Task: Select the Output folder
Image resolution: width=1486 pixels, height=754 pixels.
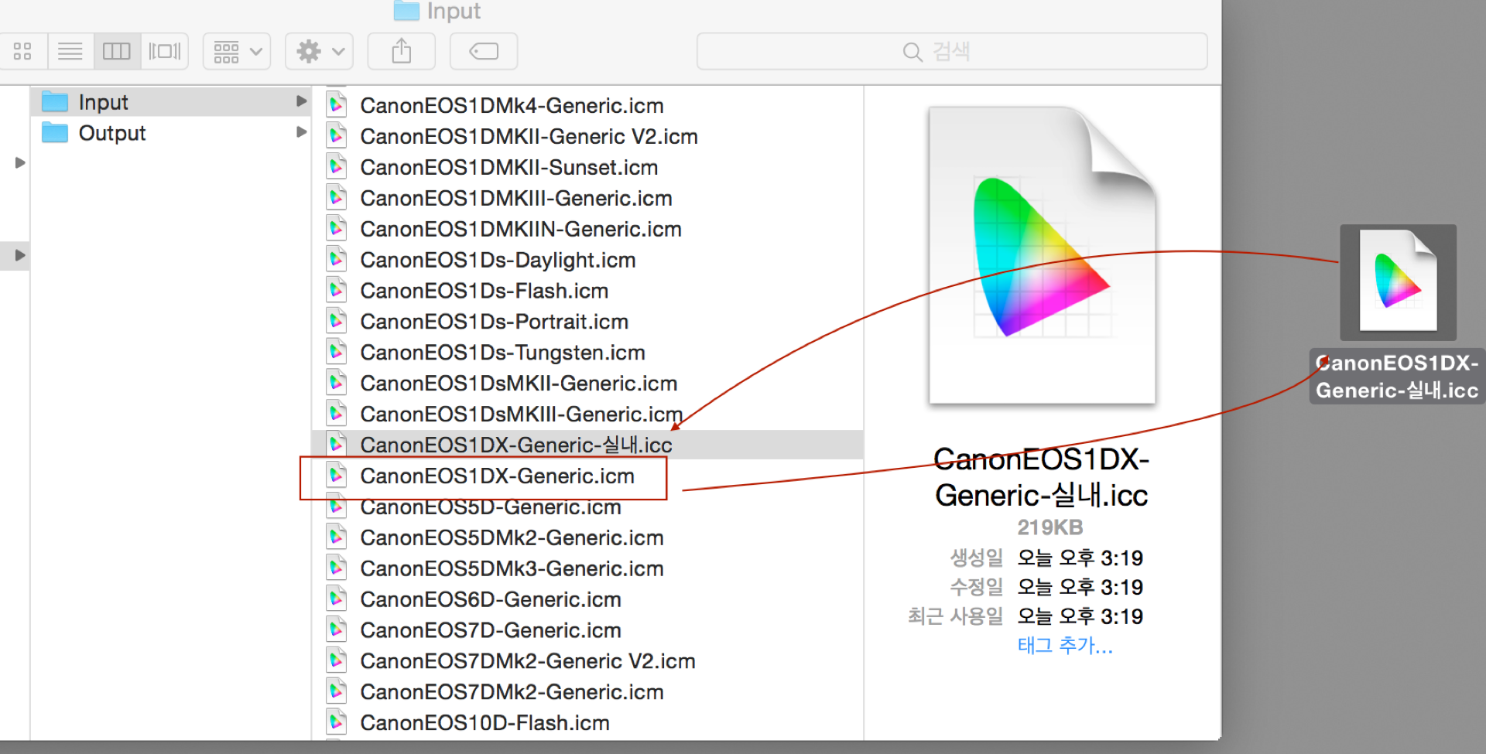Action: click(x=111, y=133)
